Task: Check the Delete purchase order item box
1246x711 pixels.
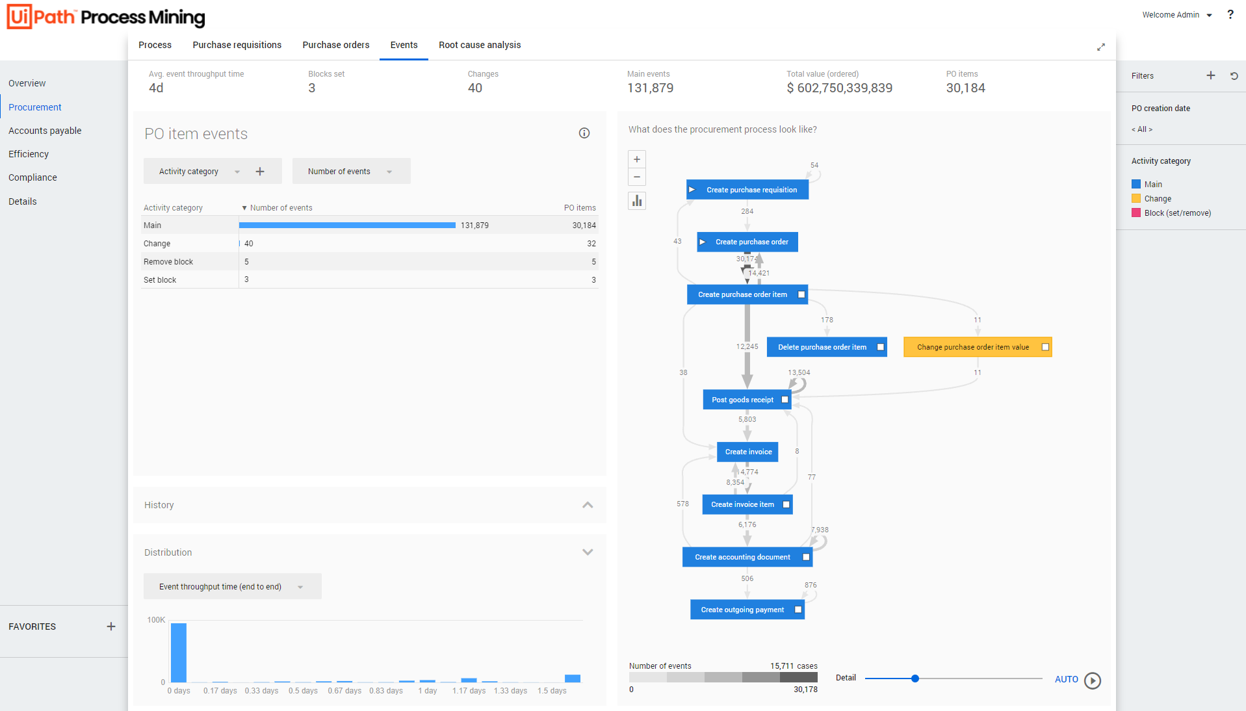Action: click(880, 347)
